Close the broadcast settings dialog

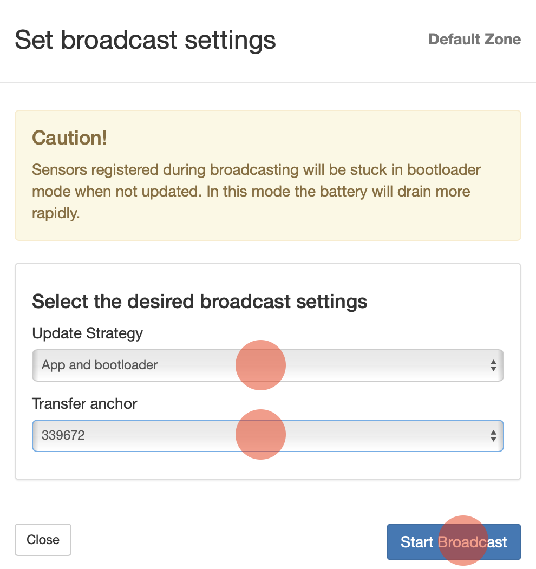[x=43, y=540]
